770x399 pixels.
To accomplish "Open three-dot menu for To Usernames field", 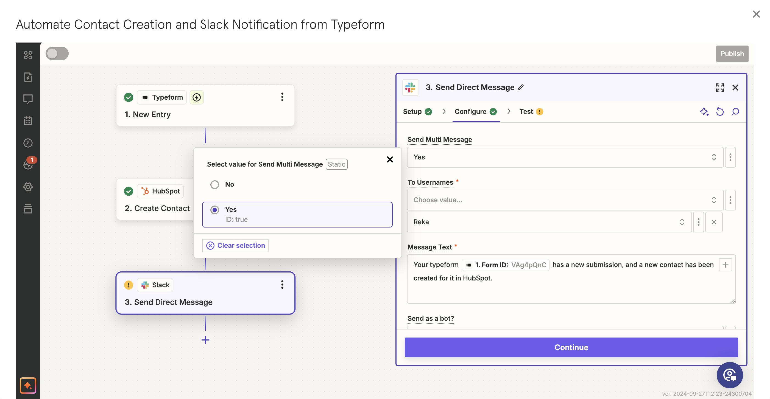I will tap(730, 200).
